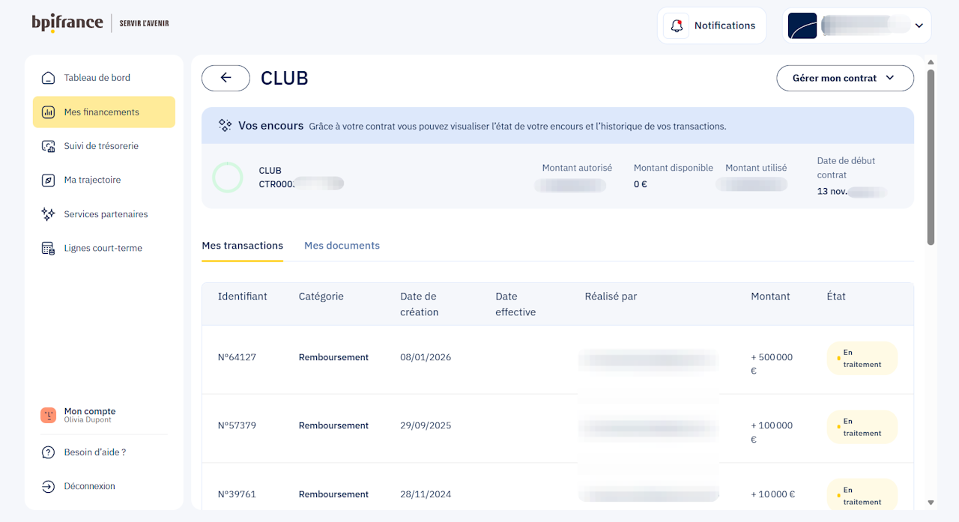The image size is (959, 522).
Task: Switch to the Mes documents tab
Action: click(342, 246)
